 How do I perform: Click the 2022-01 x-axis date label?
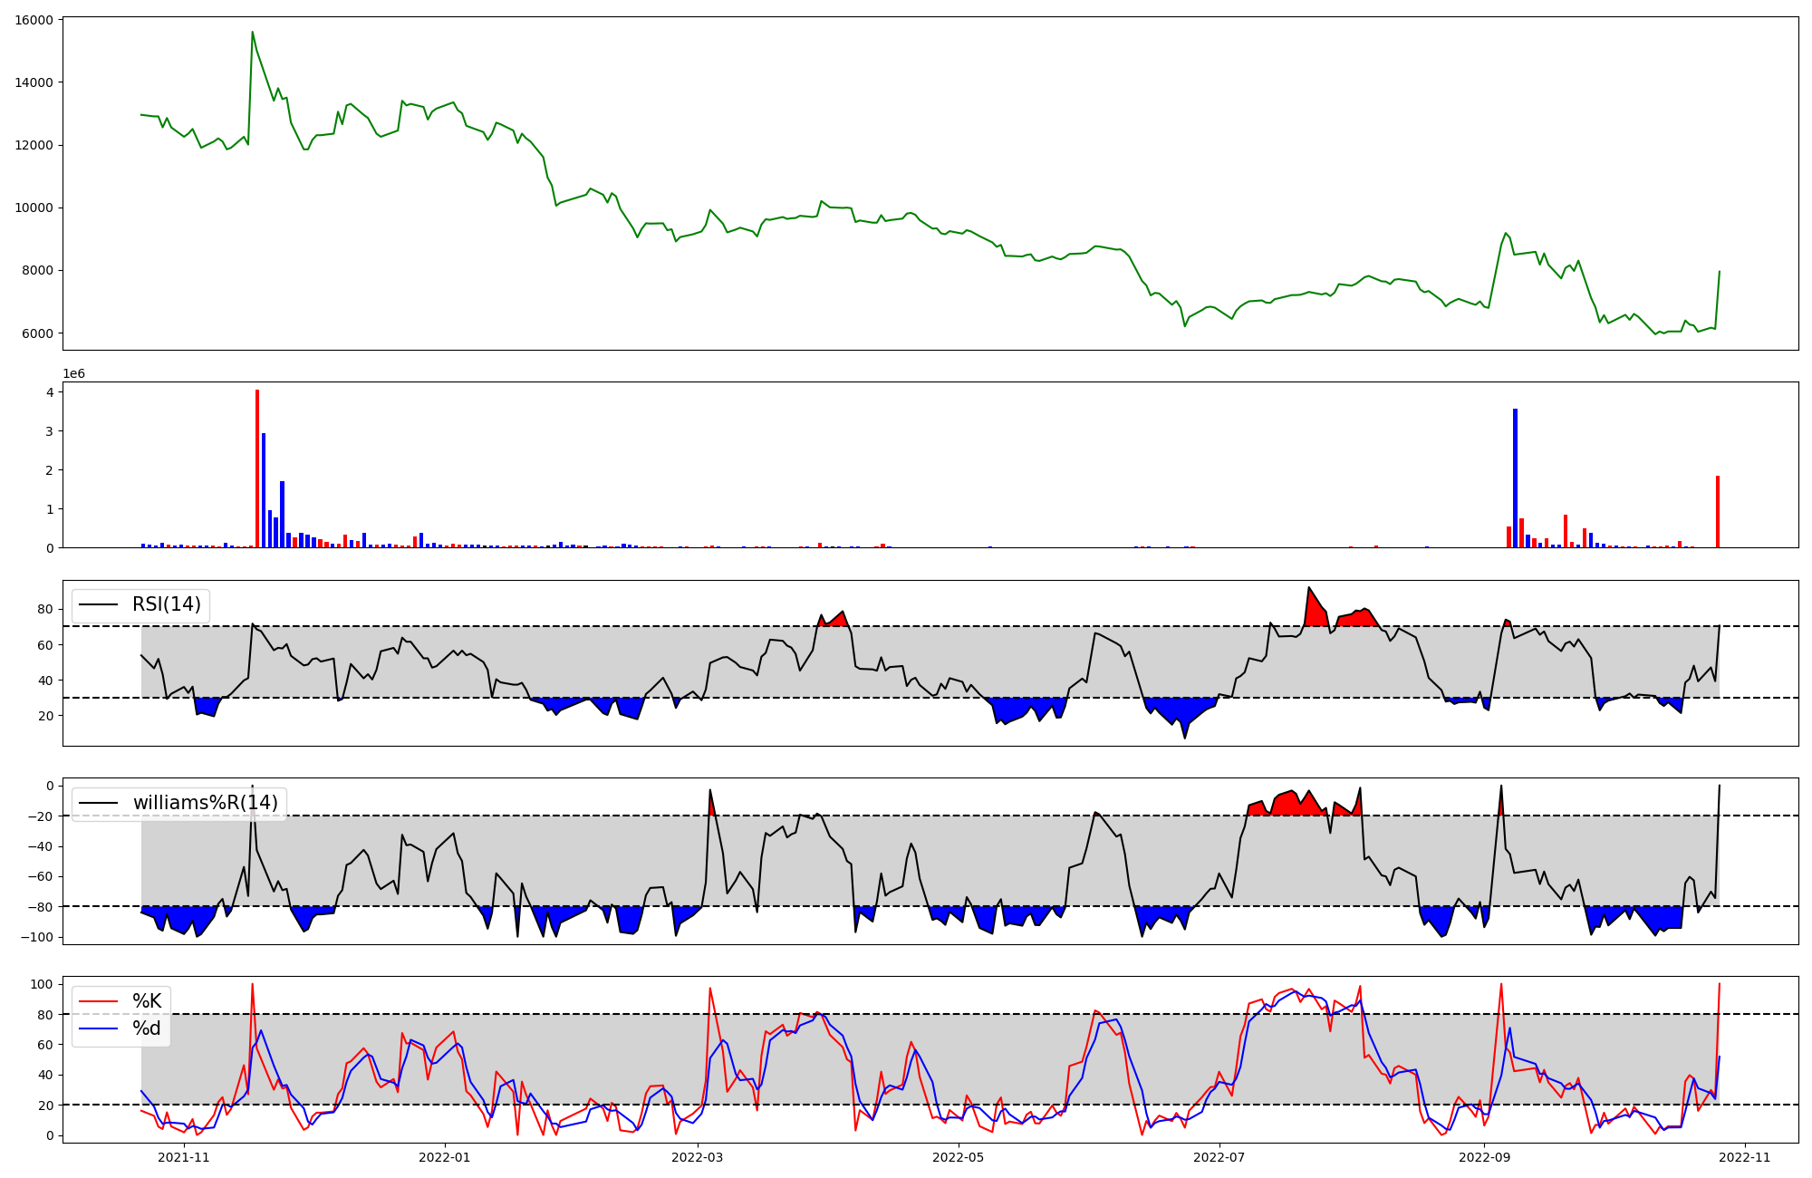tap(445, 1157)
